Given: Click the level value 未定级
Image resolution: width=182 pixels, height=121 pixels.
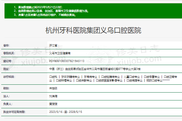Looking at the screenshot, I should click(x=53, y=88).
